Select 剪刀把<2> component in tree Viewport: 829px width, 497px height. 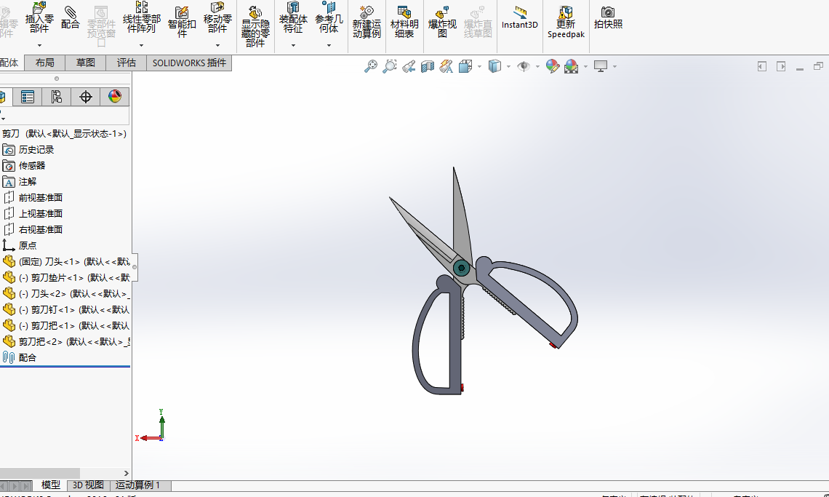66,341
